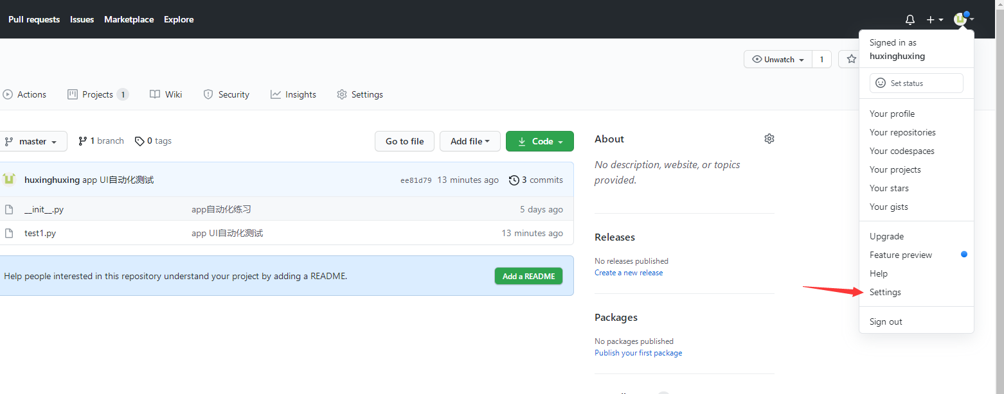Open the __init__.py file
The width and height of the screenshot is (1004, 394).
(x=44, y=209)
